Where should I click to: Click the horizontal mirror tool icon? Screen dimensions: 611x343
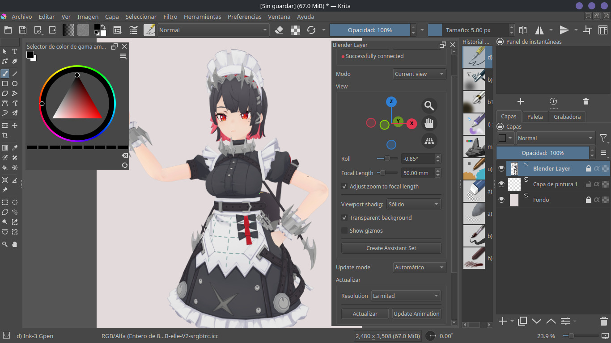539,30
